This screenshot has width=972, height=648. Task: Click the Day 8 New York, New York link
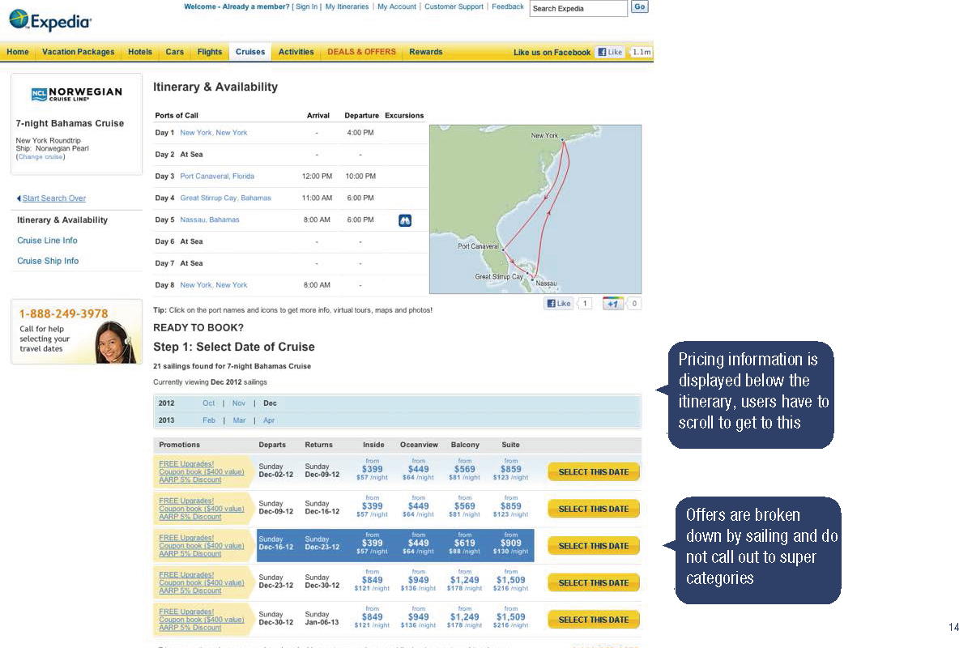coord(214,285)
